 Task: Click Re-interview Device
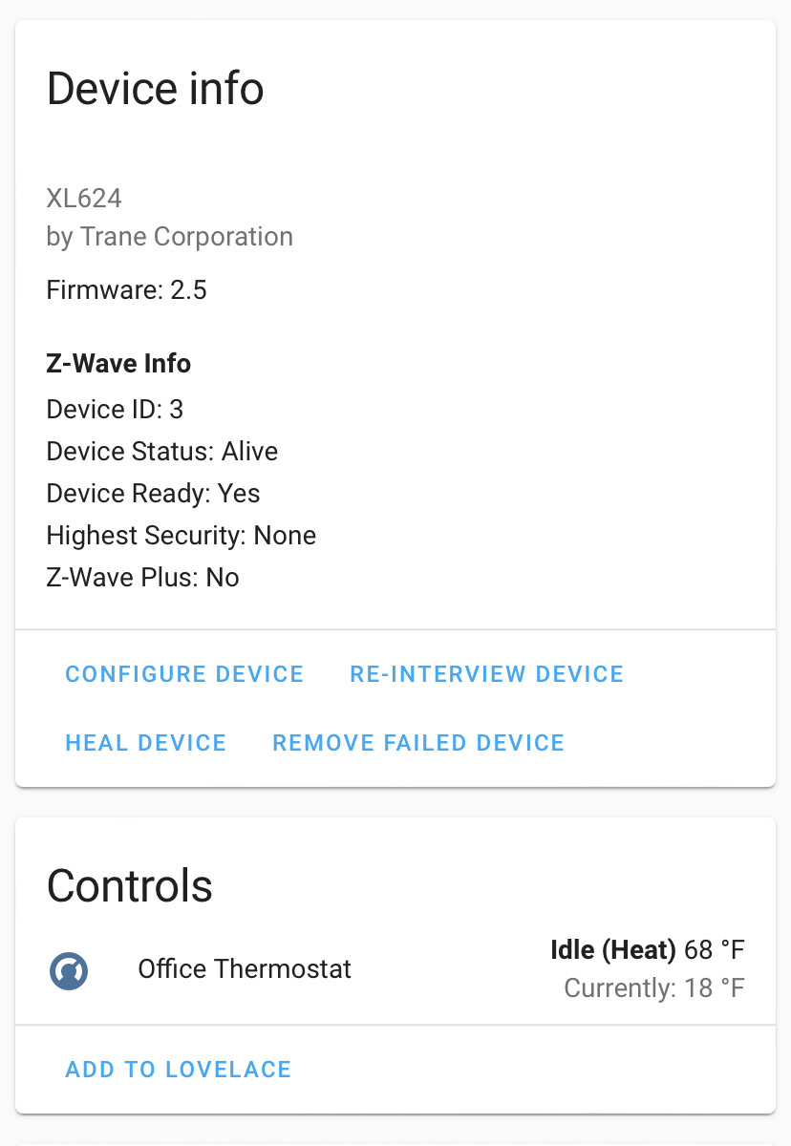(x=486, y=674)
